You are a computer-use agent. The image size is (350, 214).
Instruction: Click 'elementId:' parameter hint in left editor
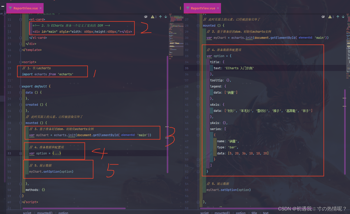128,135
